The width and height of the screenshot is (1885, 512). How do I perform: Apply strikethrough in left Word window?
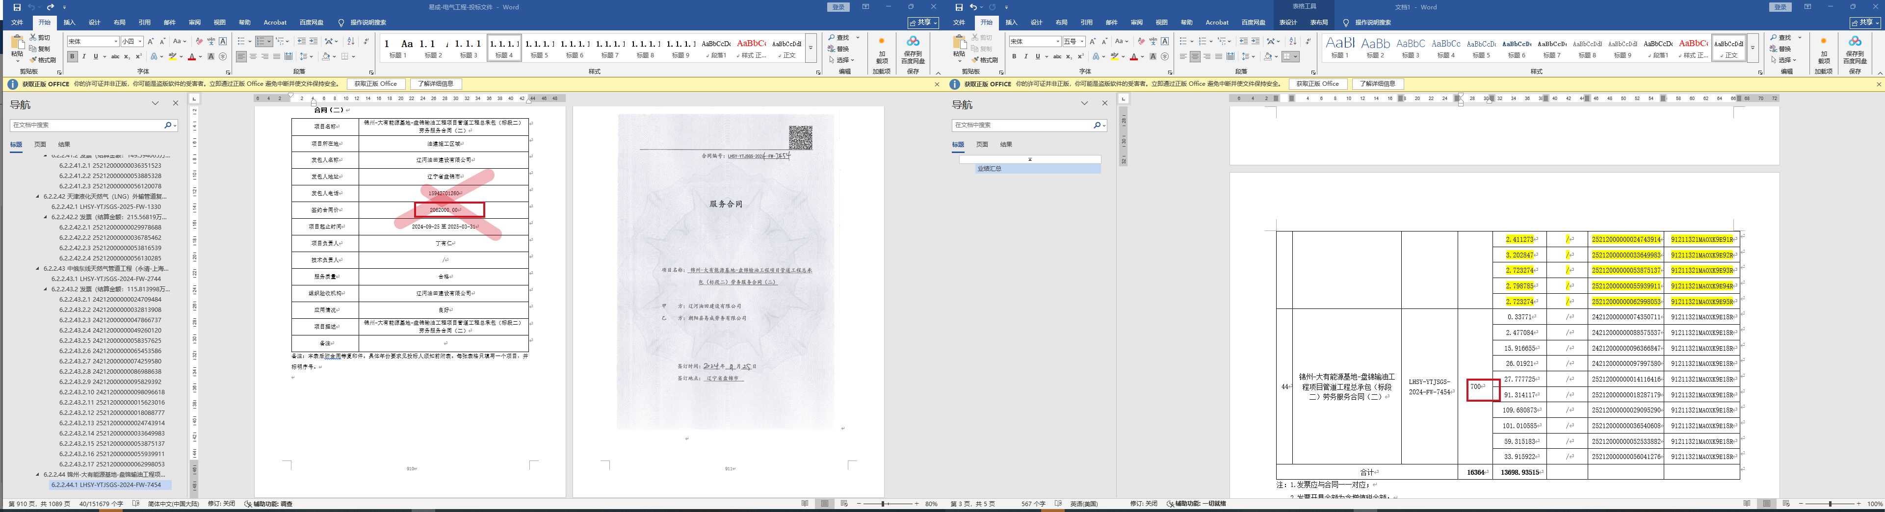tap(115, 56)
